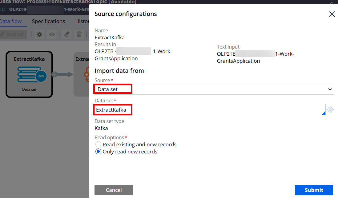Toggle the Draft off button
The width and height of the screenshot is (338, 198).
(x=13, y=34)
